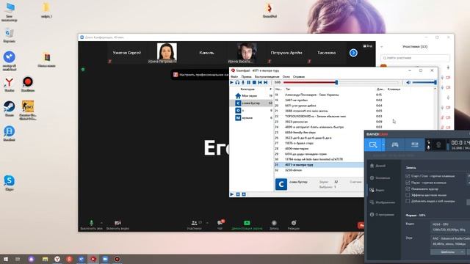Click green share screen button in Zoom
The width and height of the screenshot is (470, 264).
coord(247,224)
